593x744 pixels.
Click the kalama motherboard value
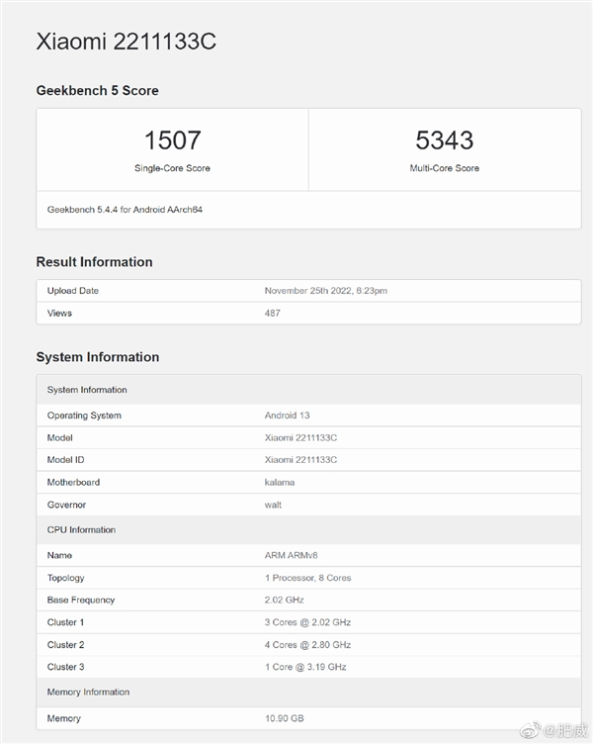(280, 483)
